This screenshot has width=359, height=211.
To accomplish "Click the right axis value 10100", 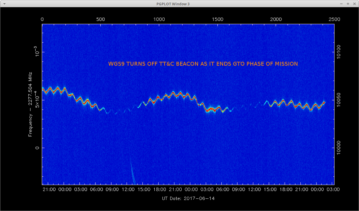I will pos(339,52).
